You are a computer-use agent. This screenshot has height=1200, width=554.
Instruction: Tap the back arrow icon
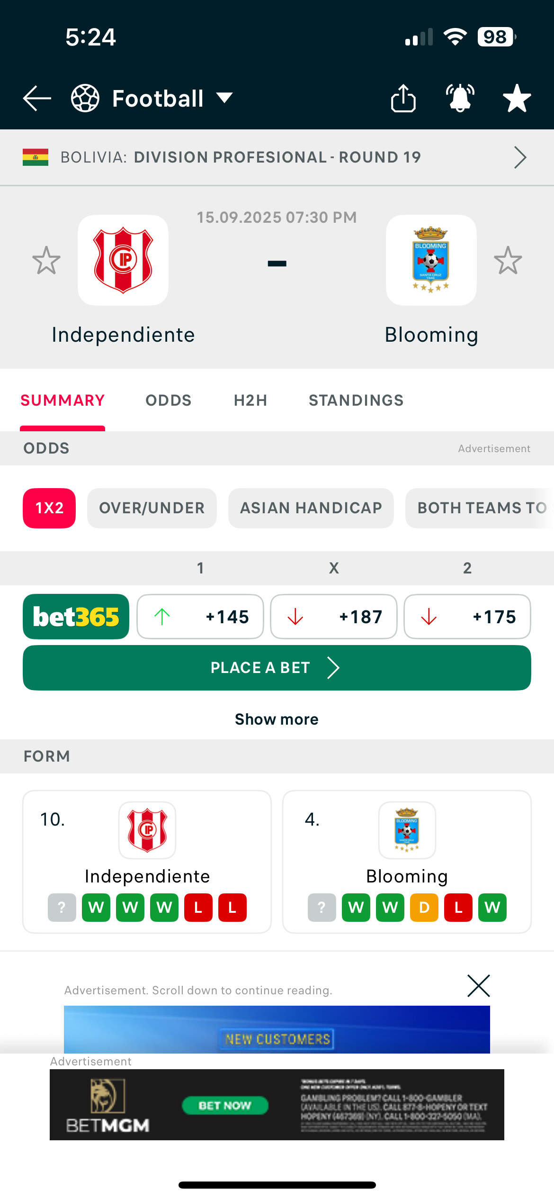(37, 98)
